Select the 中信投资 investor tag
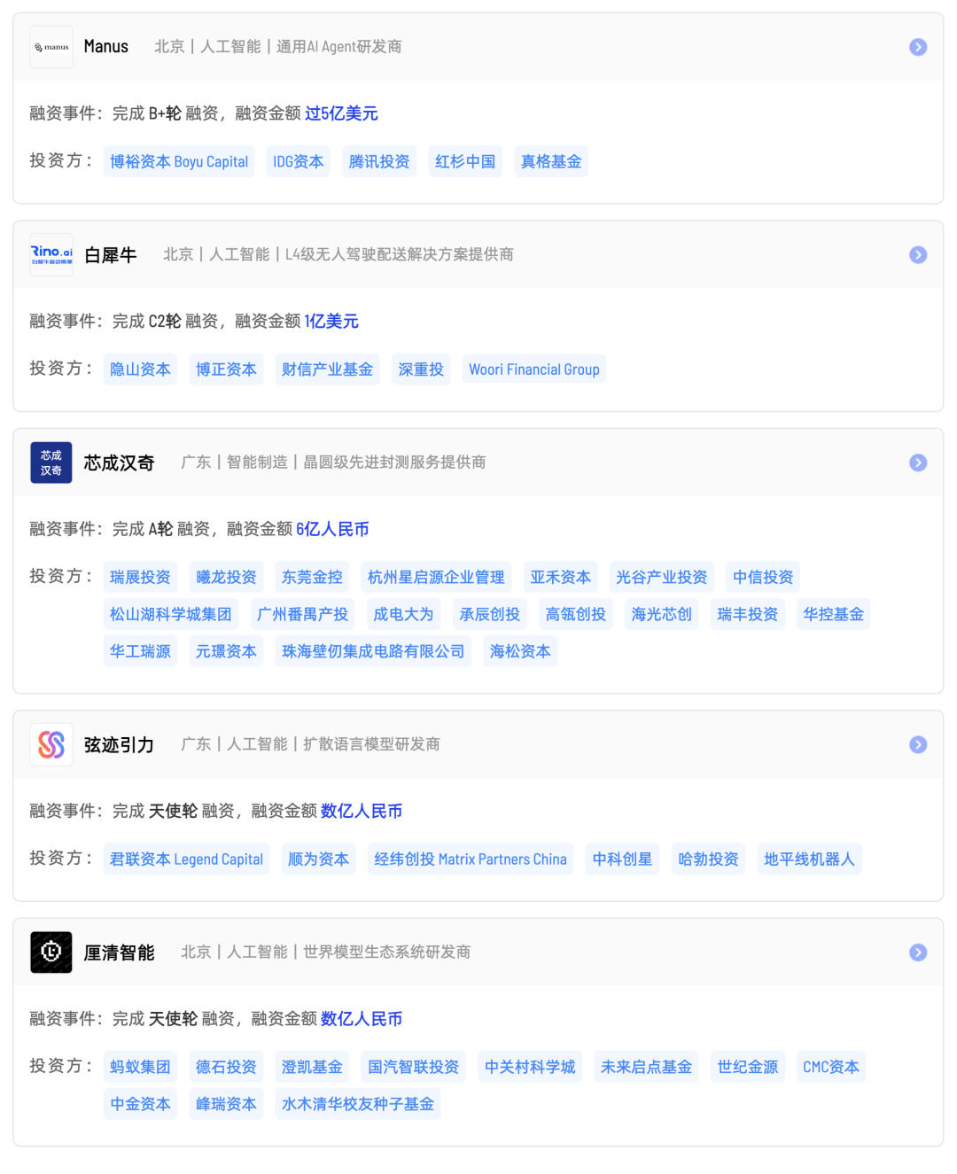Viewport: 957px width, 1174px height. pyautogui.click(x=763, y=578)
